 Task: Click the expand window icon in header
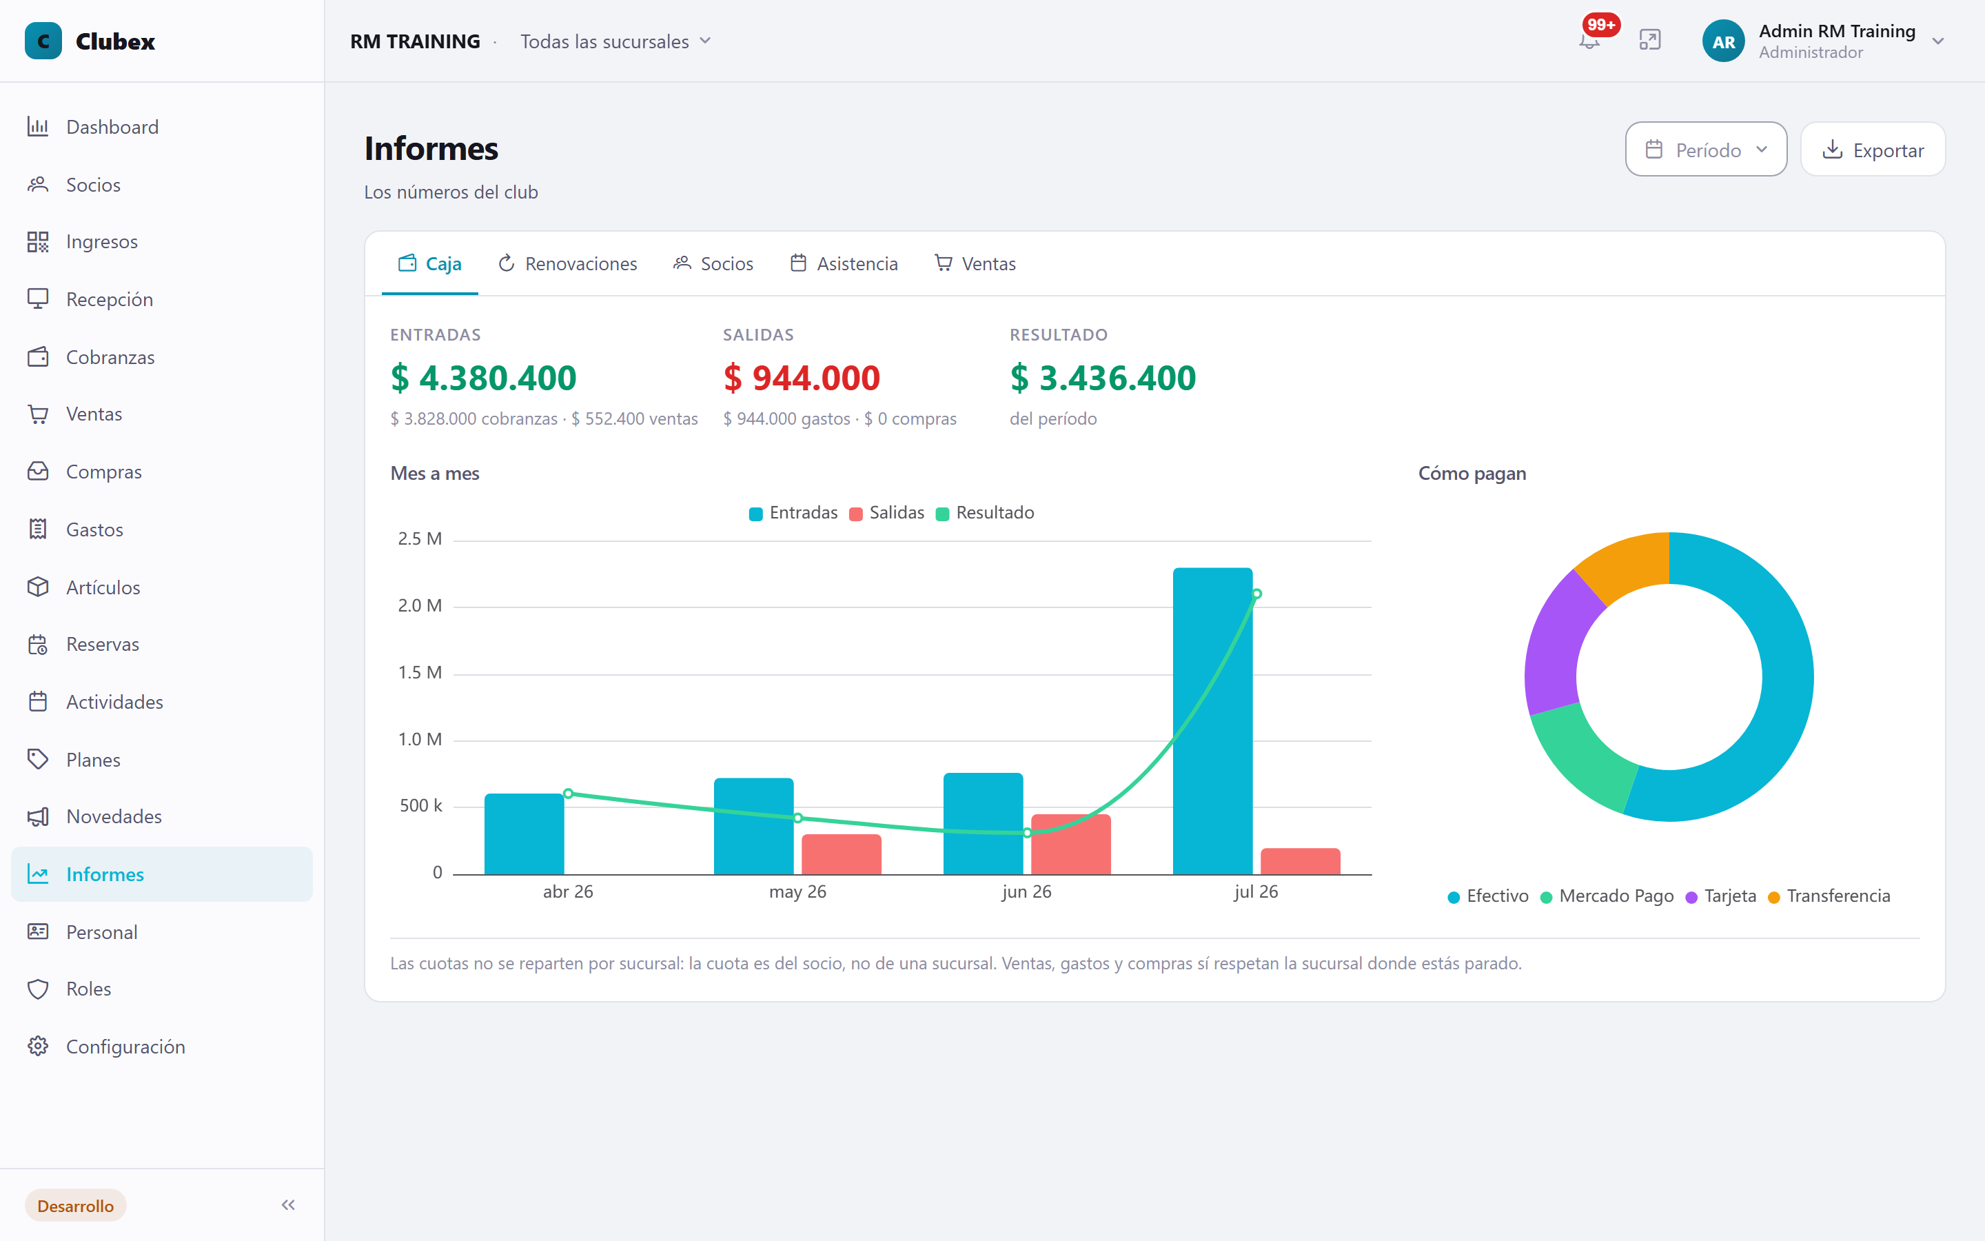tap(1649, 40)
